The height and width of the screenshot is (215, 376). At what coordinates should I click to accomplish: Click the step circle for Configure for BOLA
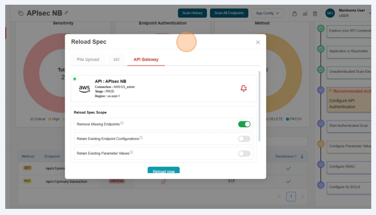[x=321, y=185]
